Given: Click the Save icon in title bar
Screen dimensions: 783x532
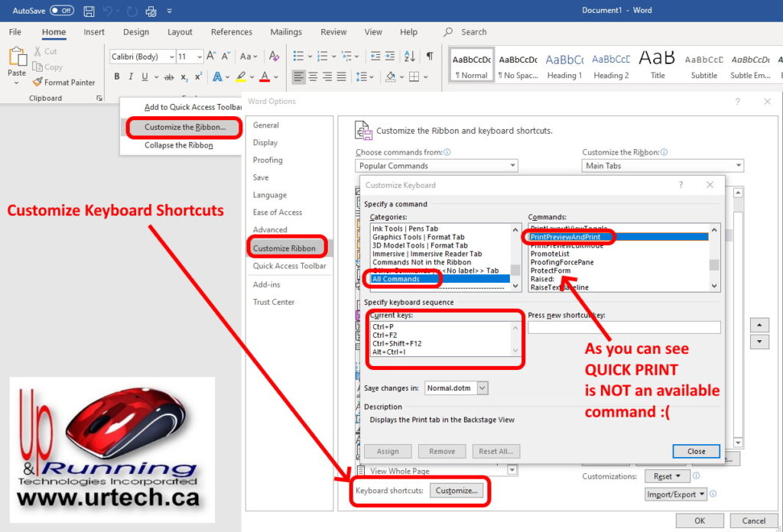Looking at the screenshot, I should pos(89,11).
